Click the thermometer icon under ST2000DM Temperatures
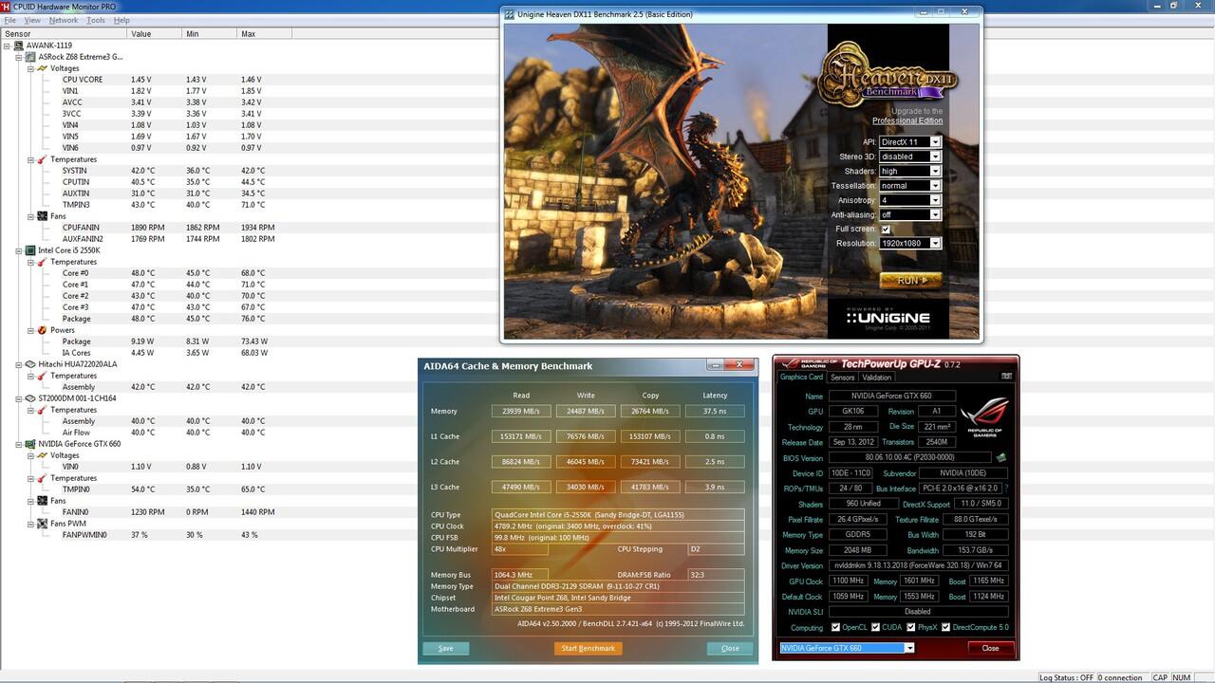 [42, 410]
